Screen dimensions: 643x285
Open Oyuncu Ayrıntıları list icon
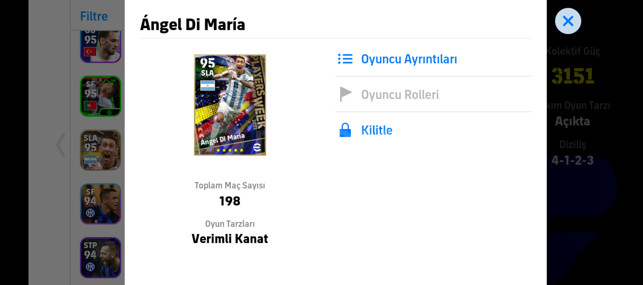pos(345,59)
